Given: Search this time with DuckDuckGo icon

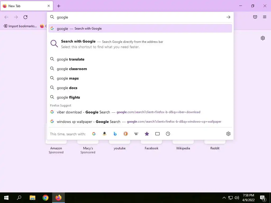Looking at the screenshot, I should click(x=126, y=134).
